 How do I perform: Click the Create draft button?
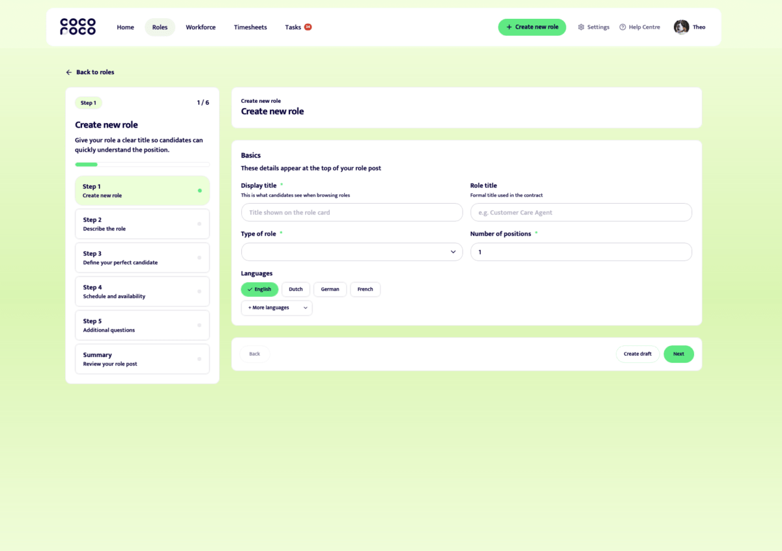637,354
